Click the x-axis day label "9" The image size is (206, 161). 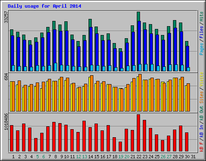(x=62, y=157)
